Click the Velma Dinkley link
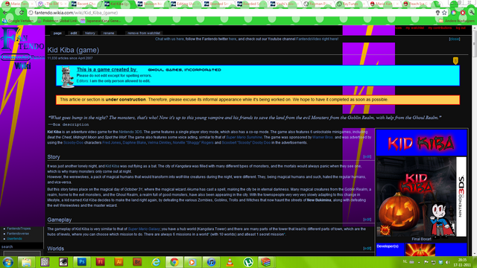The height and width of the screenshot is (268, 477). pyautogui.click(x=159, y=142)
